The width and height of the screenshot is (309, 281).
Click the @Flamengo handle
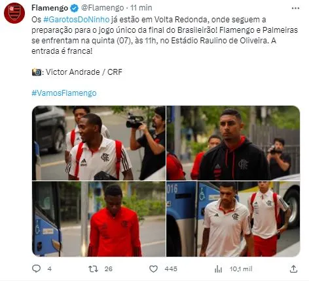click(x=102, y=8)
